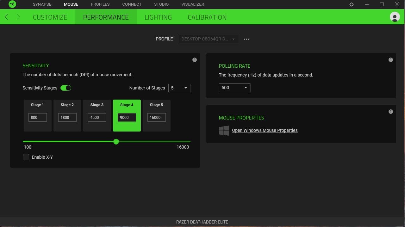Go to the Studio tab
This screenshot has height=227, width=405.
(x=161, y=4)
